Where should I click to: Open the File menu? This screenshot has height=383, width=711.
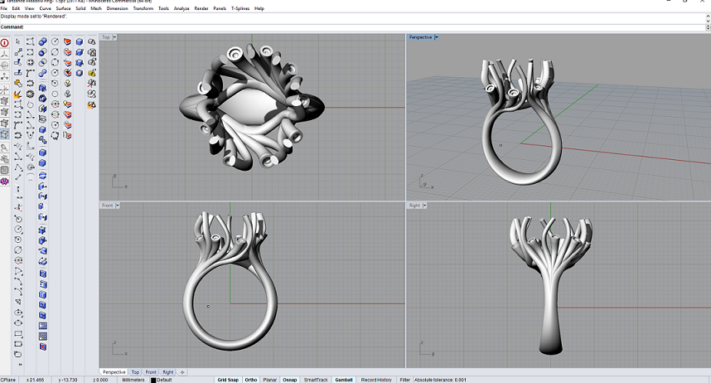(x=3, y=8)
